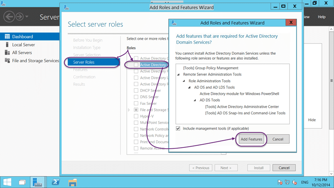The height and width of the screenshot is (188, 334).
Task: Click the Local Server icon
Action: [x=7, y=45]
